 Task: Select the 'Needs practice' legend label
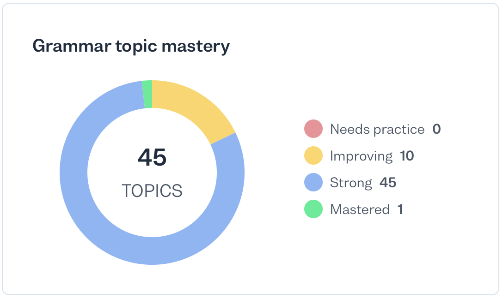tap(377, 129)
